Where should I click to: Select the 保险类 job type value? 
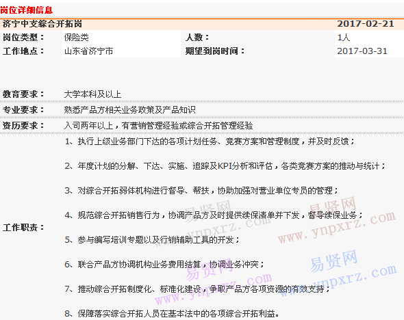76,38
